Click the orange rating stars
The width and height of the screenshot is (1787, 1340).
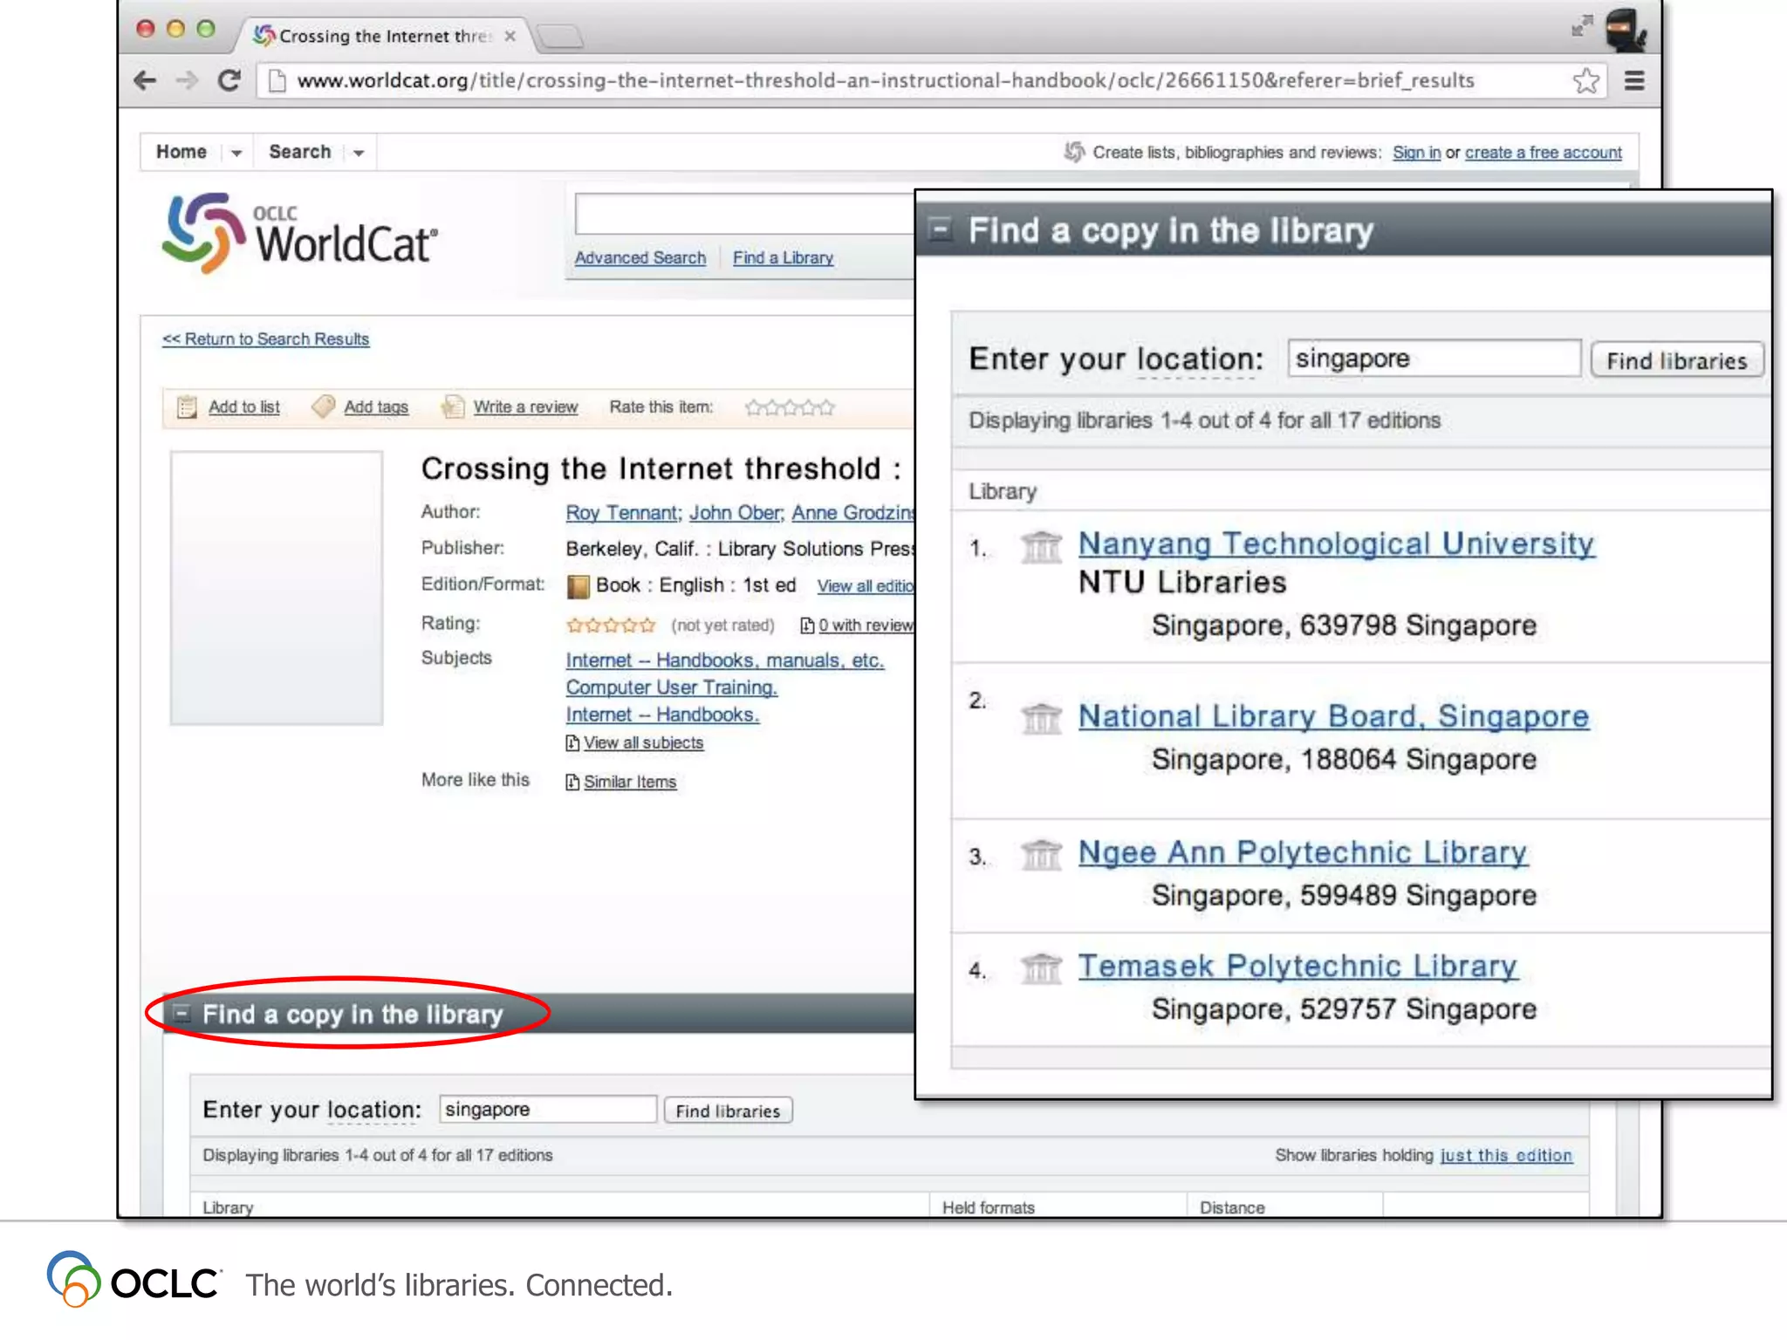611,626
